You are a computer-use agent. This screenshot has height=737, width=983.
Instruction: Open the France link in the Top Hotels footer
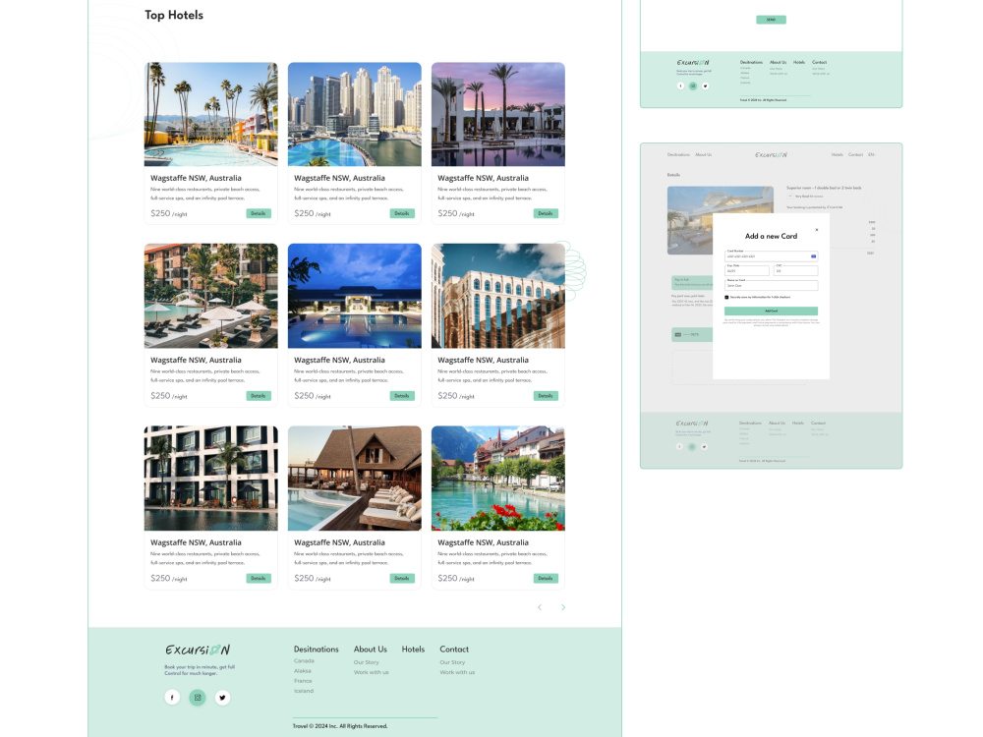point(303,681)
